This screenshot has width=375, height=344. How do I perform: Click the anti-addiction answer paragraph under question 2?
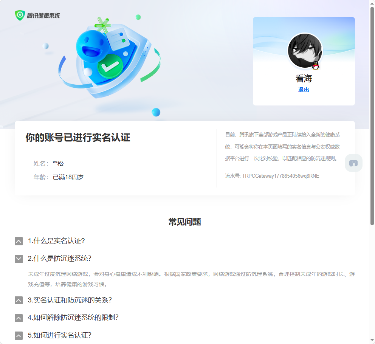point(191,279)
